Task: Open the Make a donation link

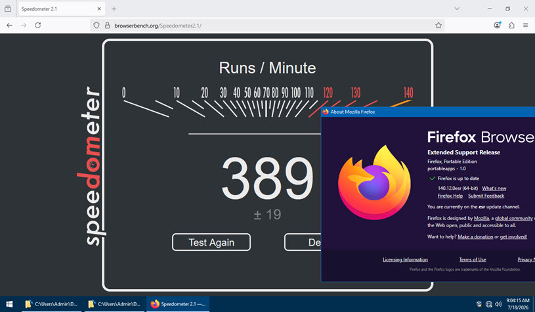Action: pyautogui.click(x=475, y=237)
